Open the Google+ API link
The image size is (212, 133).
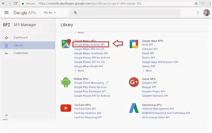click(149, 83)
